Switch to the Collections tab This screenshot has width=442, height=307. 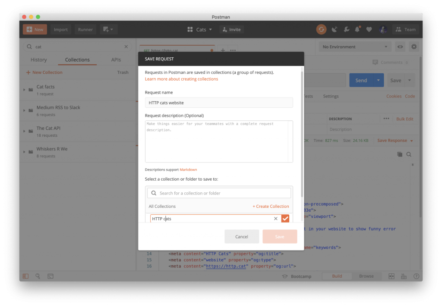coord(77,60)
